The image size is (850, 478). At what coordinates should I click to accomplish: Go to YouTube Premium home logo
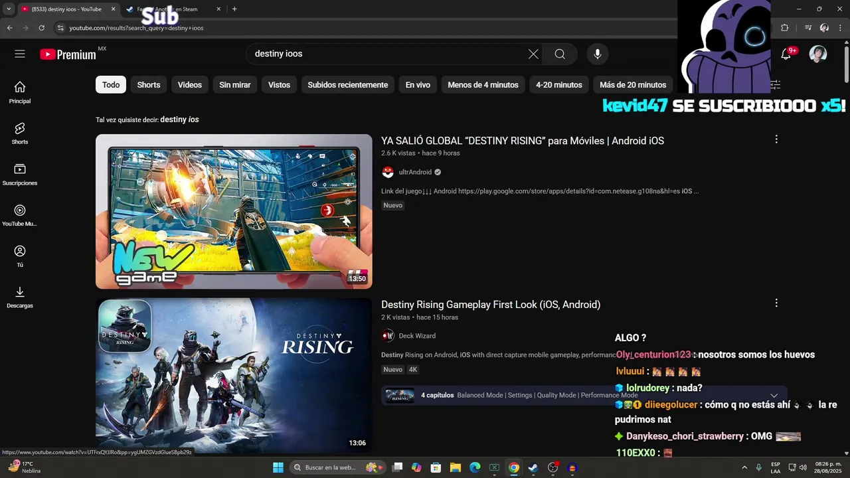click(68, 54)
